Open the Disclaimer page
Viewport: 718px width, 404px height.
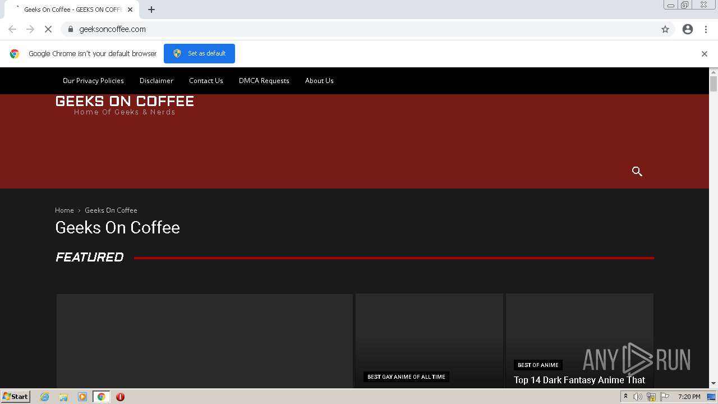[x=157, y=81]
